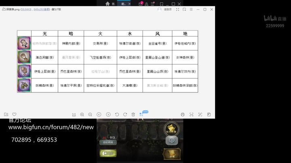Click file size link in viewer title
291x163 pixels.
(26, 9)
